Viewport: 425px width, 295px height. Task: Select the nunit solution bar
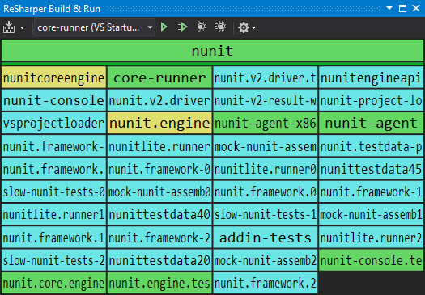pyautogui.click(x=212, y=51)
